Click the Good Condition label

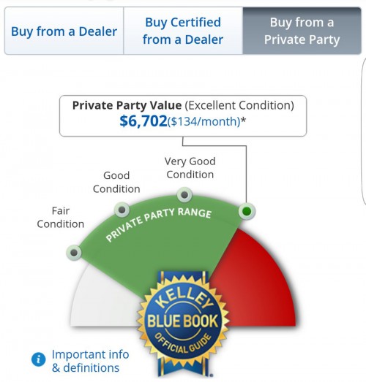point(116,182)
